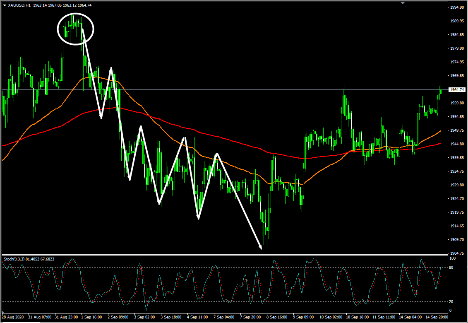Click the 1994.90 price scale label

(457, 7)
